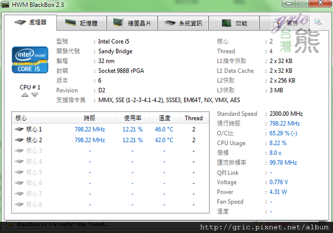Viewport: 333px width, 233px height.
Task: Click the 32 nm process value
Action: coord(106,61)
